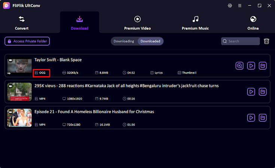Screen dimensions: 275x168
Task: Click the Convert arrows icon
Action: click(22, 19)
